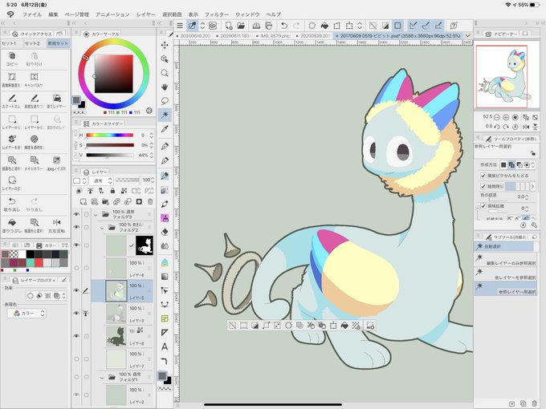Click the Undo arrow in the command bar
Image resolution: width=546 pixels, height=409 pixels.
point(284,26)
